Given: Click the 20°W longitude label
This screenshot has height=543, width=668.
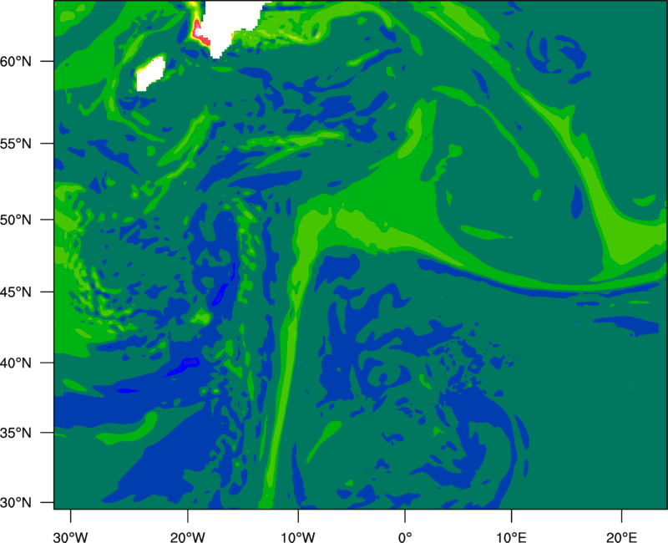Looking at the screenshot, I should [187, 537].
